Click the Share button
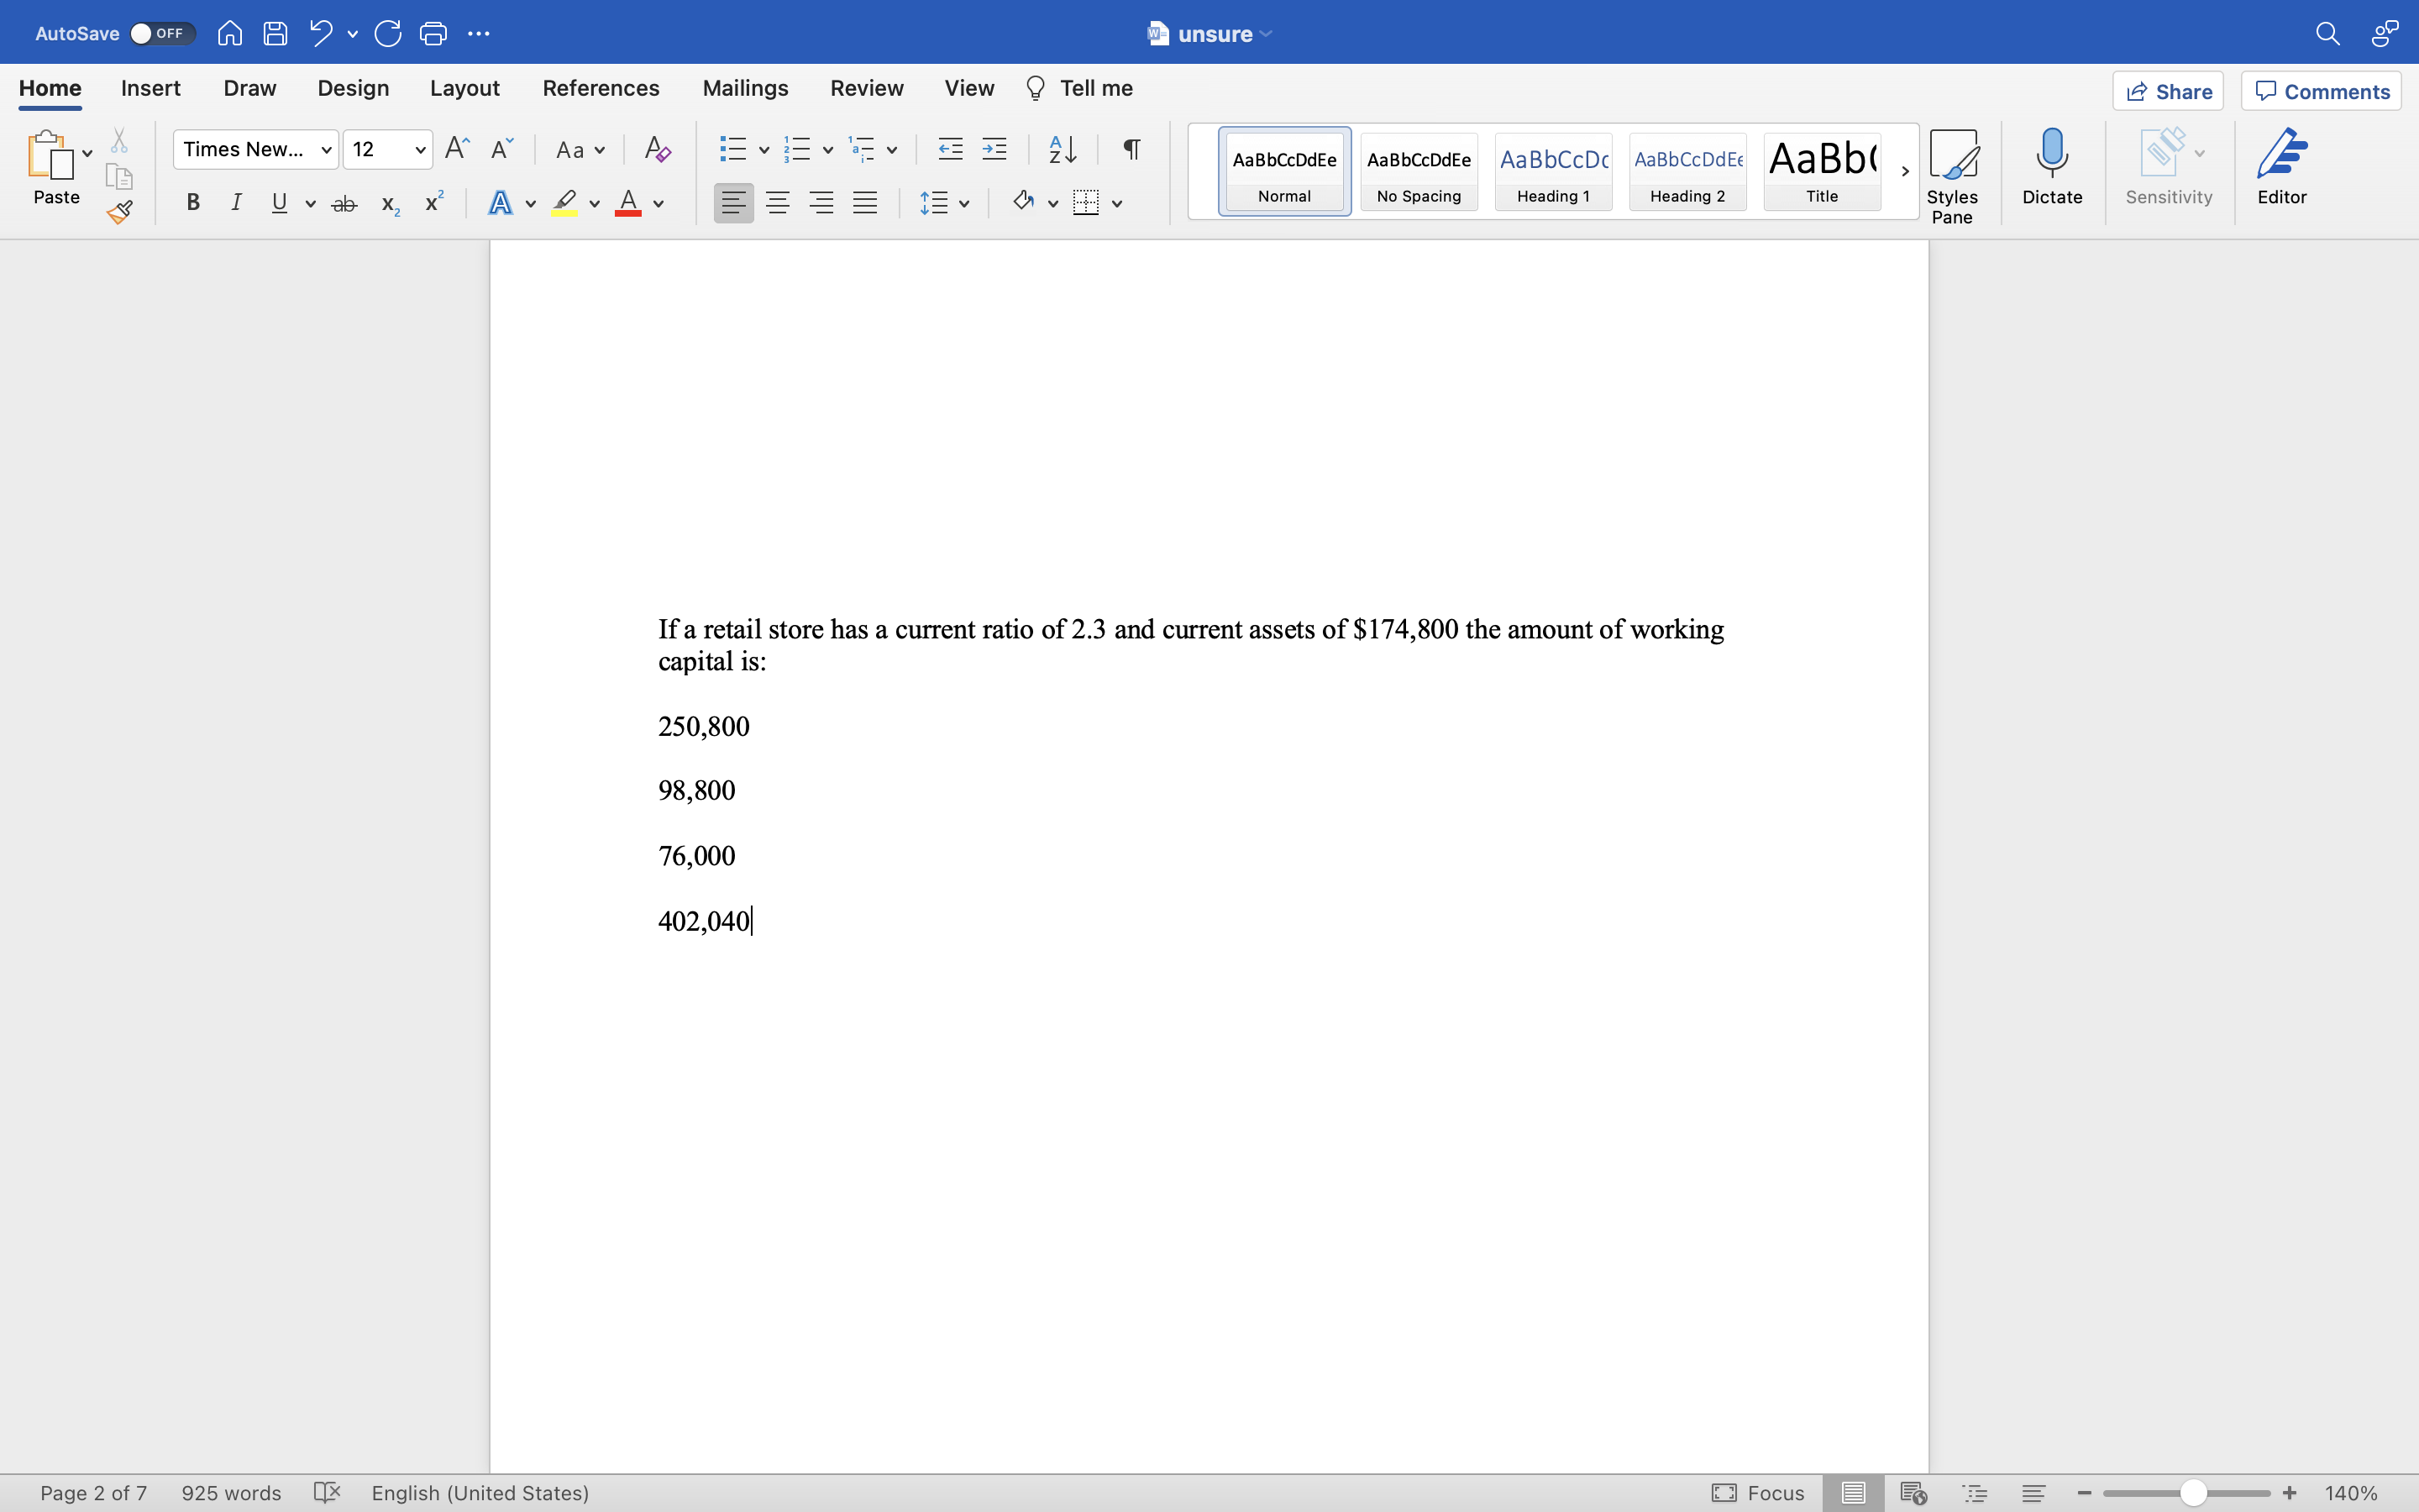This screenshot has width=2419, height=1512. (x=2167, y=91)
